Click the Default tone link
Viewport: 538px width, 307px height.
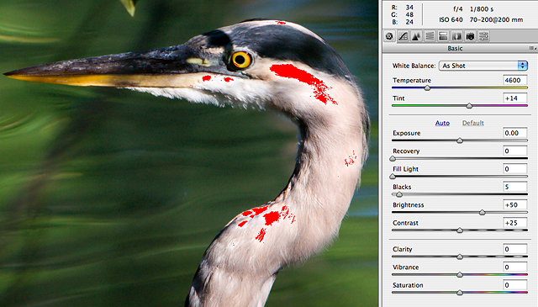(x=472, y=123)
